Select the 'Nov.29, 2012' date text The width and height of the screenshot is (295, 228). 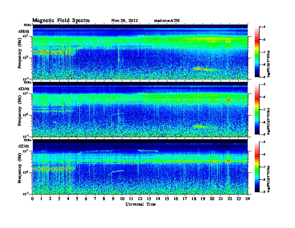(x=124, y=21)
